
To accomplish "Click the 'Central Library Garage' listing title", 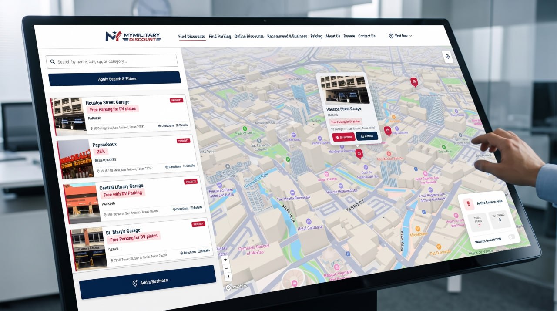I will tap(121, 186).
